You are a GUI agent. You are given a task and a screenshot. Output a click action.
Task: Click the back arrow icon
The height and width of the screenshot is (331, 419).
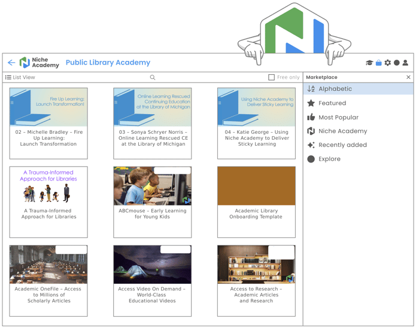[x=11, y=63]
